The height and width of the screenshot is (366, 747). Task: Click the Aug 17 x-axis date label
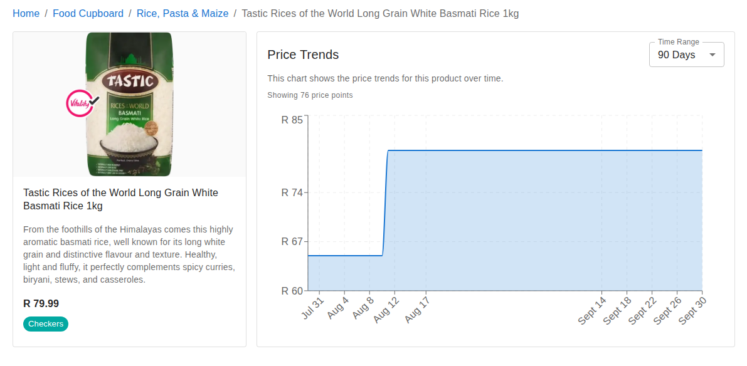tap(417, 310)
